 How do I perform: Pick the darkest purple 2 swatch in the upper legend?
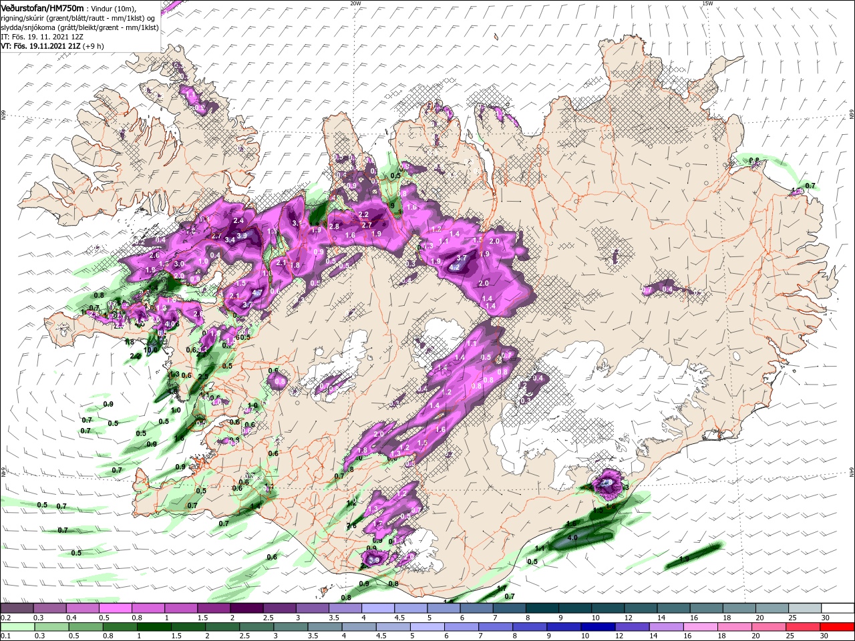pos(246,608)
